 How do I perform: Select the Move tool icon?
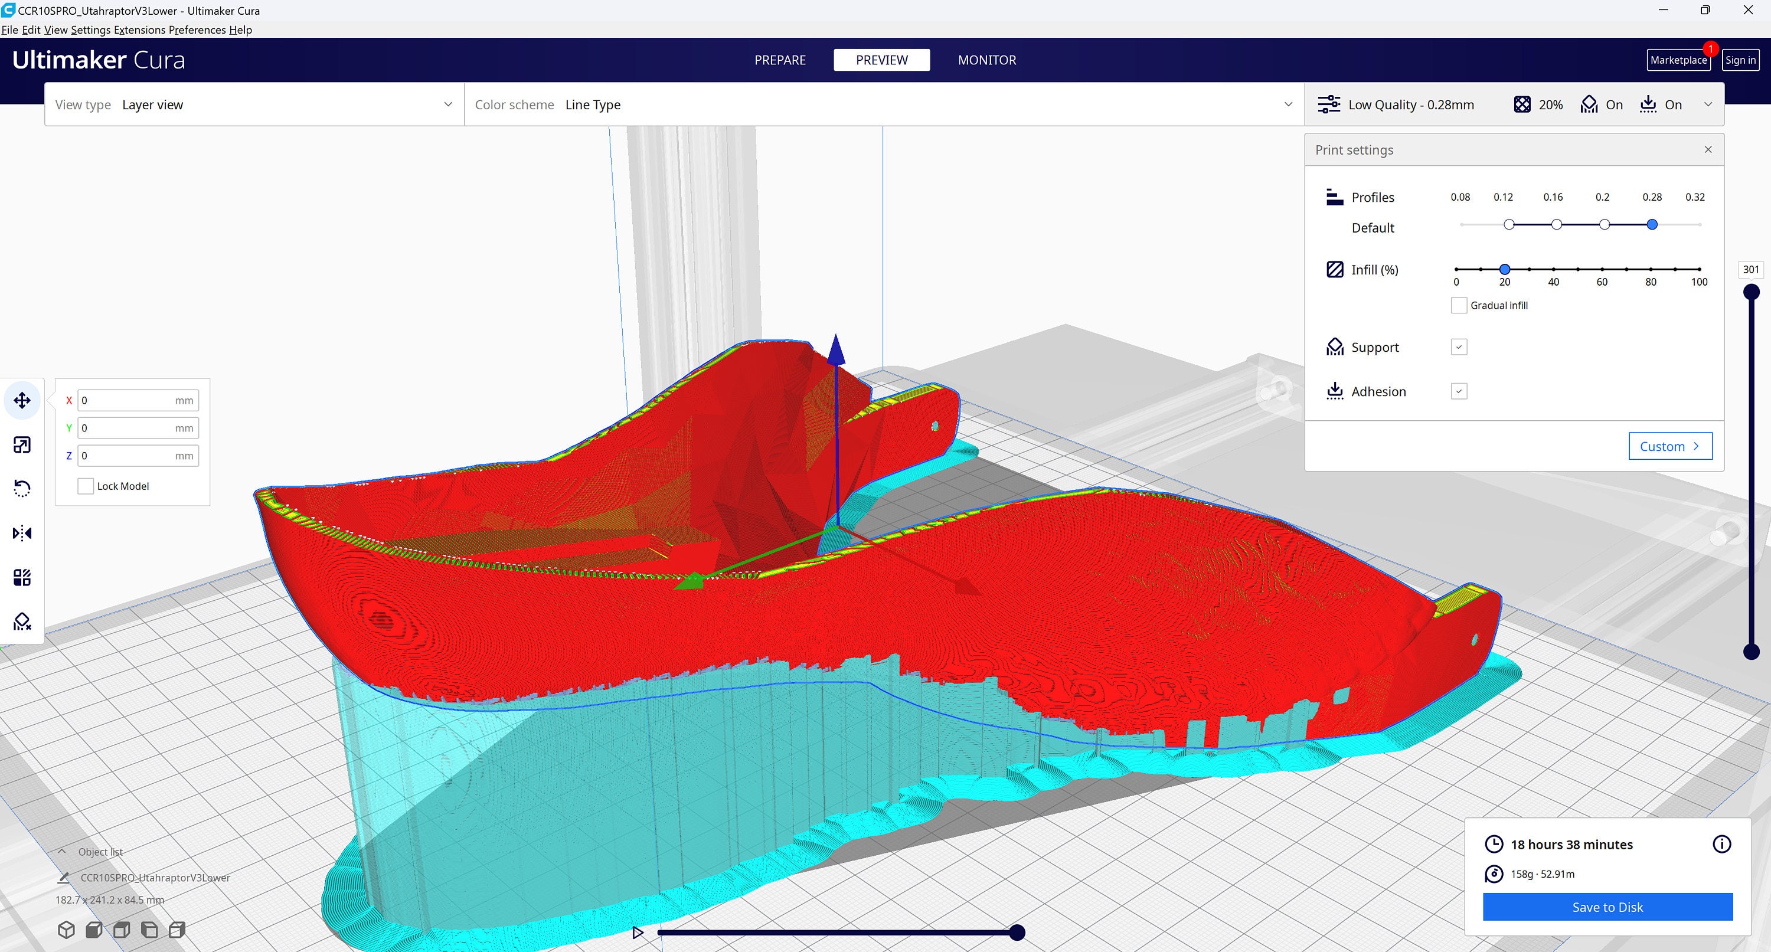[22, 400]
